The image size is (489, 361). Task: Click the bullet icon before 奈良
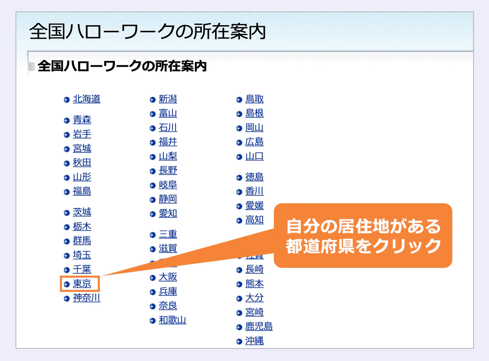pos(153,307)
